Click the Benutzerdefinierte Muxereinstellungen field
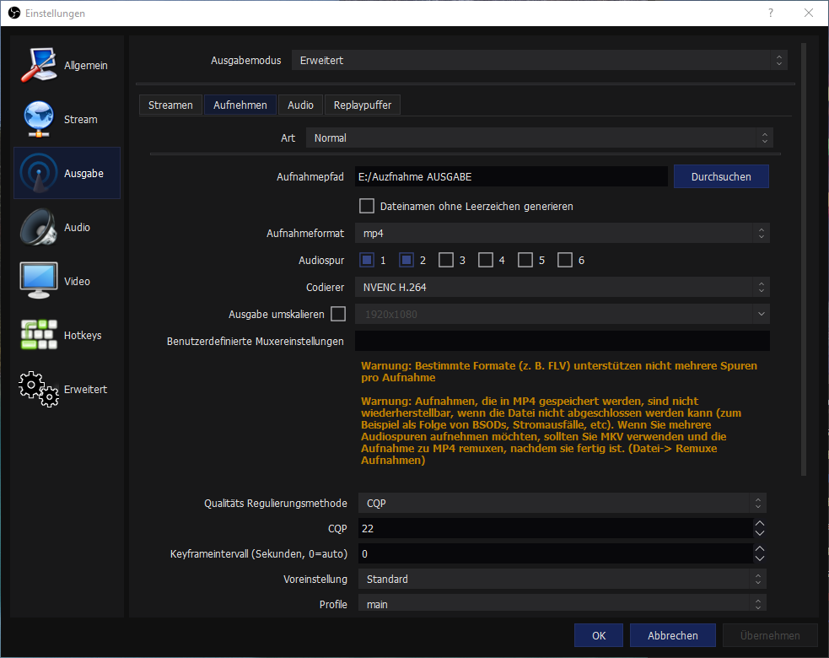 [x=562, y=341]
